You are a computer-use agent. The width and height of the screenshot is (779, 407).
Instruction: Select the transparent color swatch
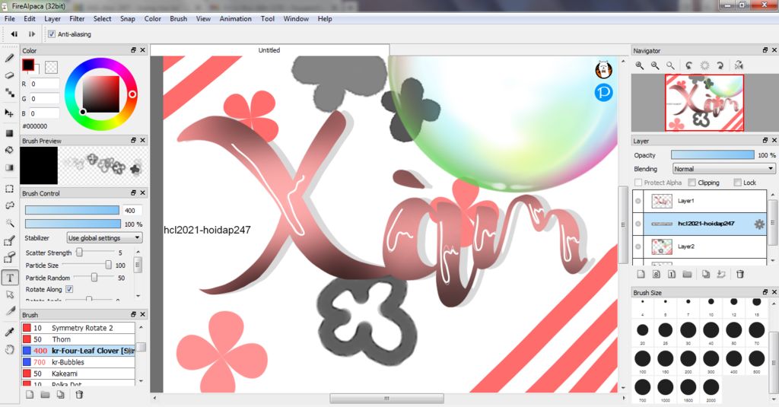[x=51, y=67]
